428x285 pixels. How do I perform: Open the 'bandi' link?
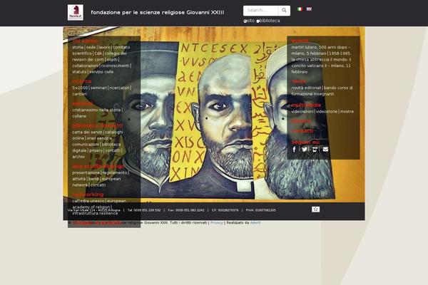93,179
